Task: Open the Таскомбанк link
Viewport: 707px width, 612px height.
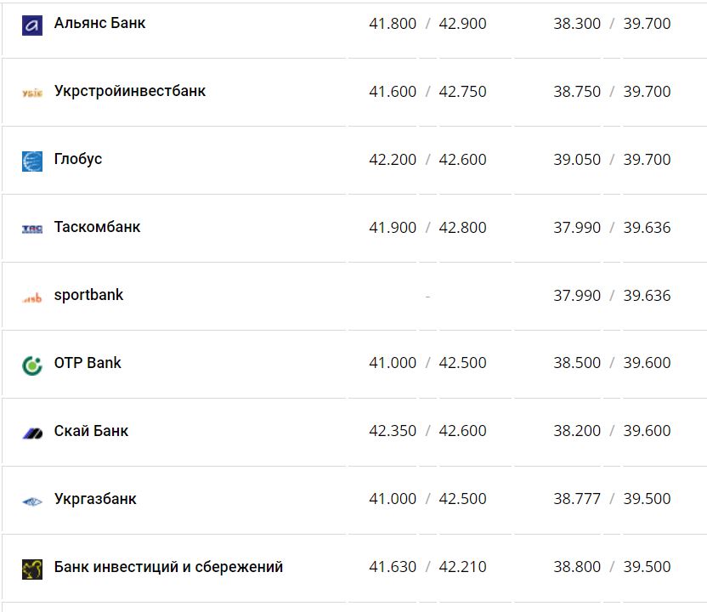Action: pos(97,227)
